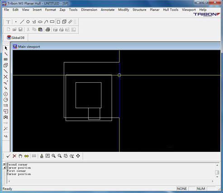This screenshot has width=223, height=193.
Task: Confirm operation with the checkmark icon
Action: click(8, 156)
